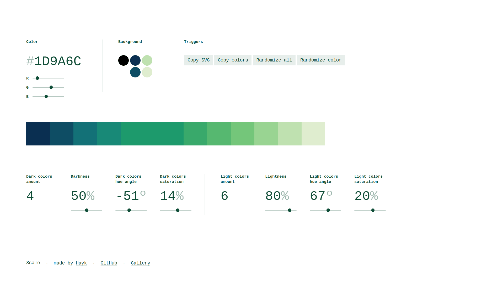
Task: Click the Copy SVG button
Action: [x=198, y=60]
